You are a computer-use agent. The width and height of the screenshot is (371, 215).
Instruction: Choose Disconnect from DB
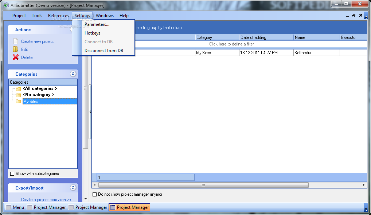tap(104, 51)
